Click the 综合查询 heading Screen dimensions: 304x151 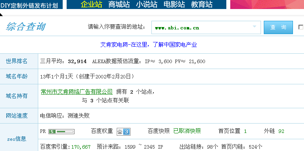tap(26, 27)
